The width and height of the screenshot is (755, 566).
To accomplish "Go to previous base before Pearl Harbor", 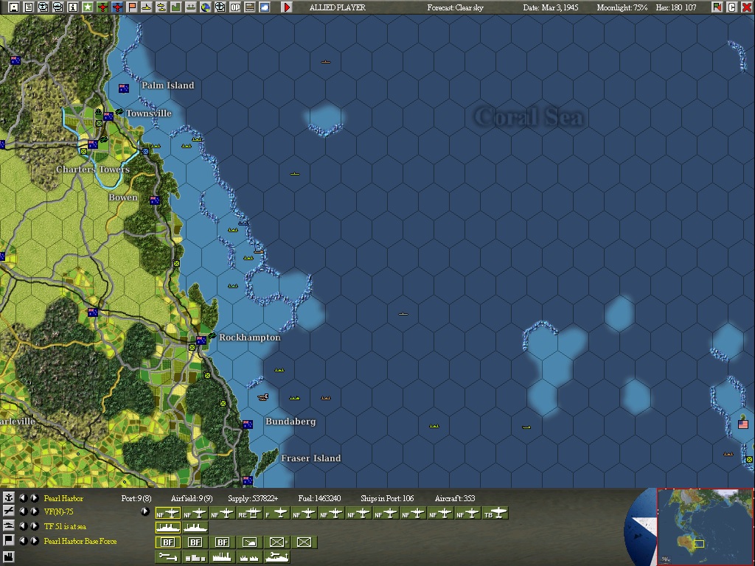I will coord(23,497).
